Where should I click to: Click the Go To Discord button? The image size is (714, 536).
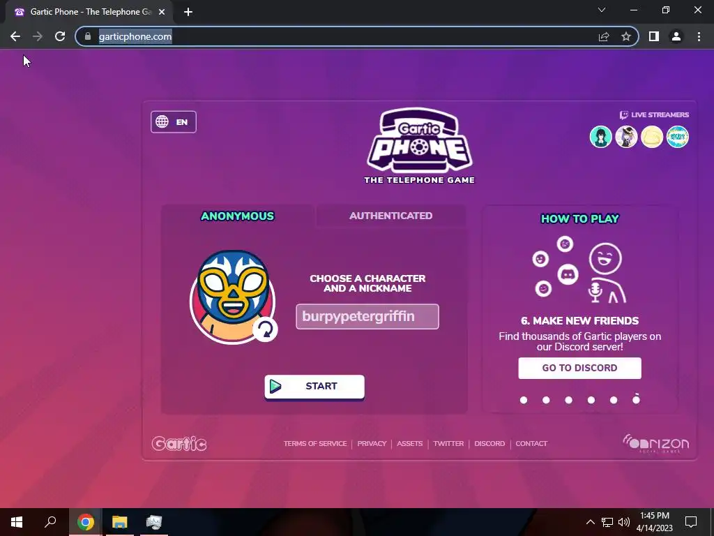pyautogui.click(x=579, y=368)
